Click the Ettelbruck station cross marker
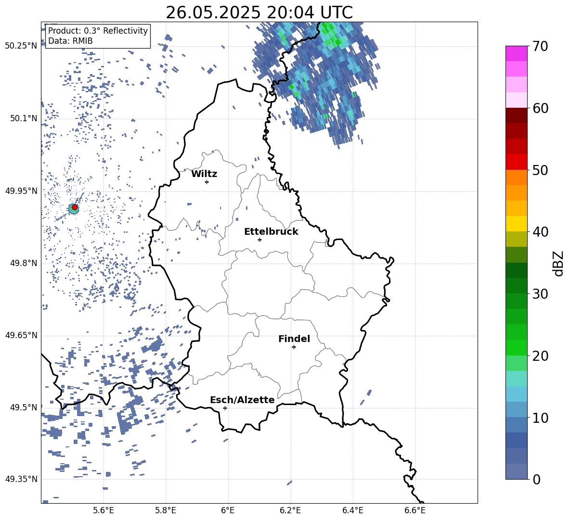570x520 pixels. (x=259, y=240)
